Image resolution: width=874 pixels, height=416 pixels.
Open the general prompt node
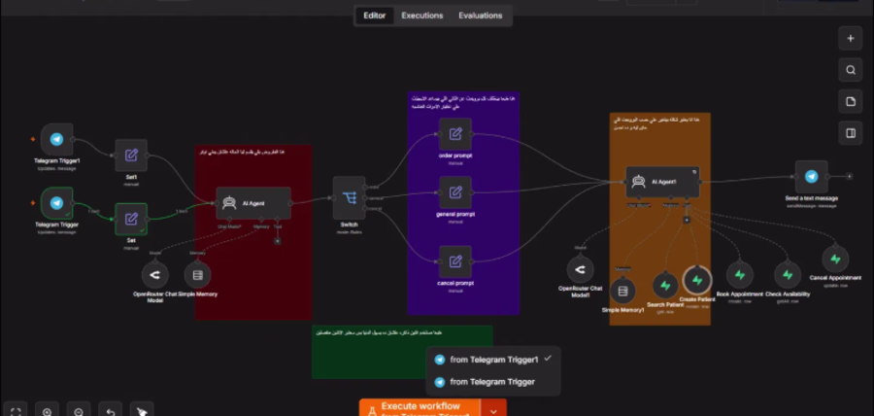[455, 192]
